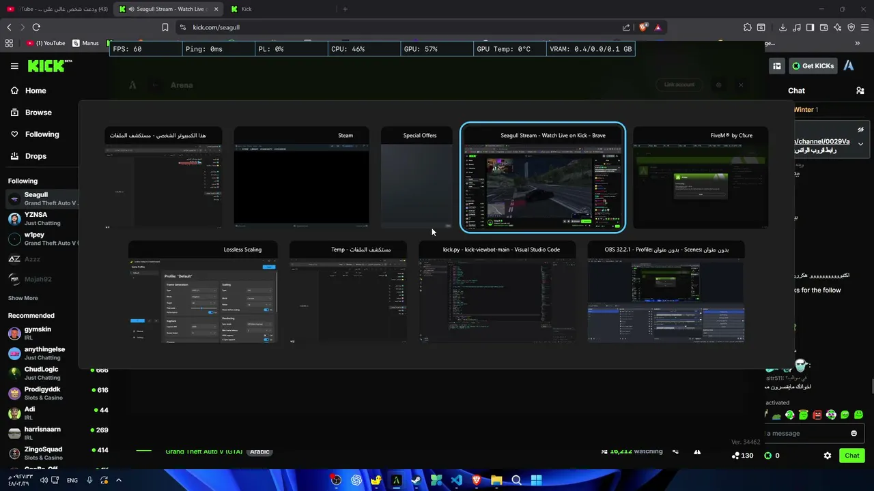This screenshot has width=874, height=491.
Task: Open Brave Leo AI sparkle icon
Action: pyautogui.click(x=837, y=27)
